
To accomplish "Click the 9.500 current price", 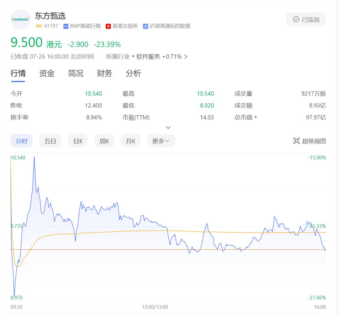I will click(x=26, y=42).
